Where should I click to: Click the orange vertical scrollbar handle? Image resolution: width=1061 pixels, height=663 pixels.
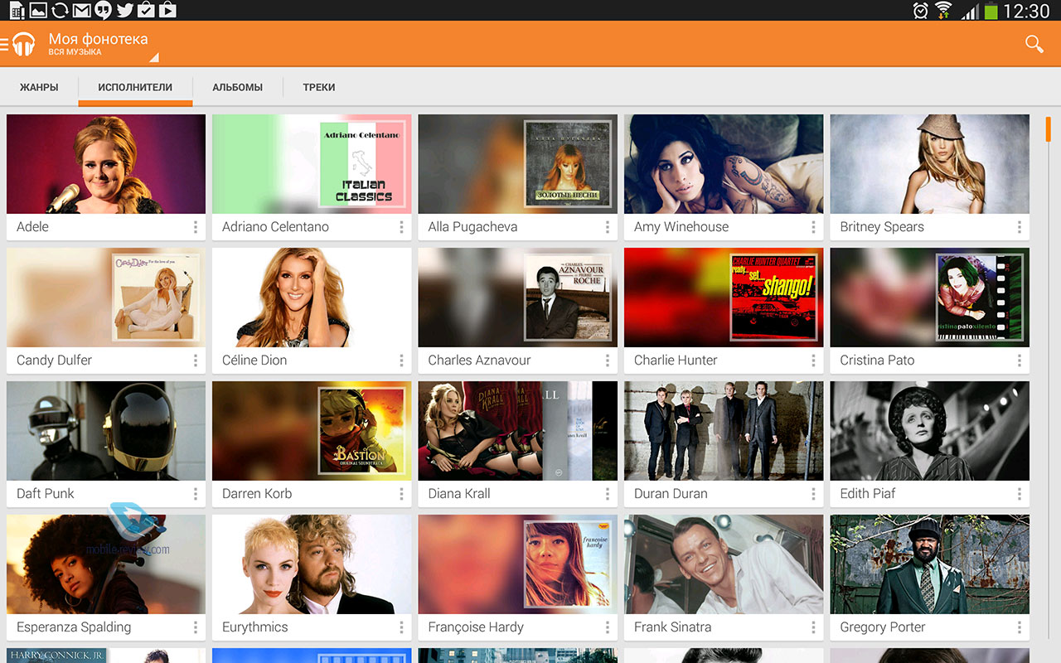(1049, 129)
